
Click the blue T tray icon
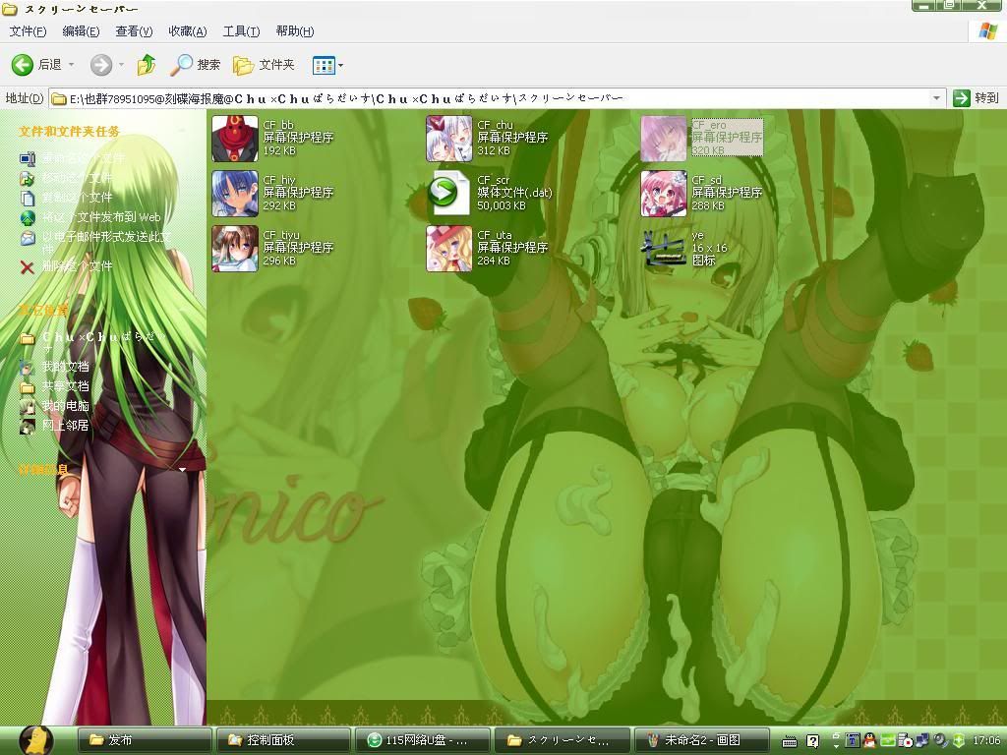coord(853,740)
